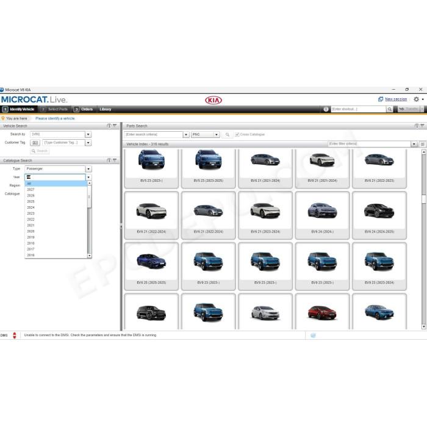The image size is (427, 427).
Task: Click year list scroll down arrow
Action: coord(89,256)
